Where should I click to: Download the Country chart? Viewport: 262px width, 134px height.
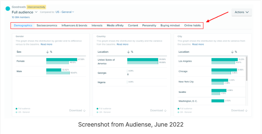158,110
